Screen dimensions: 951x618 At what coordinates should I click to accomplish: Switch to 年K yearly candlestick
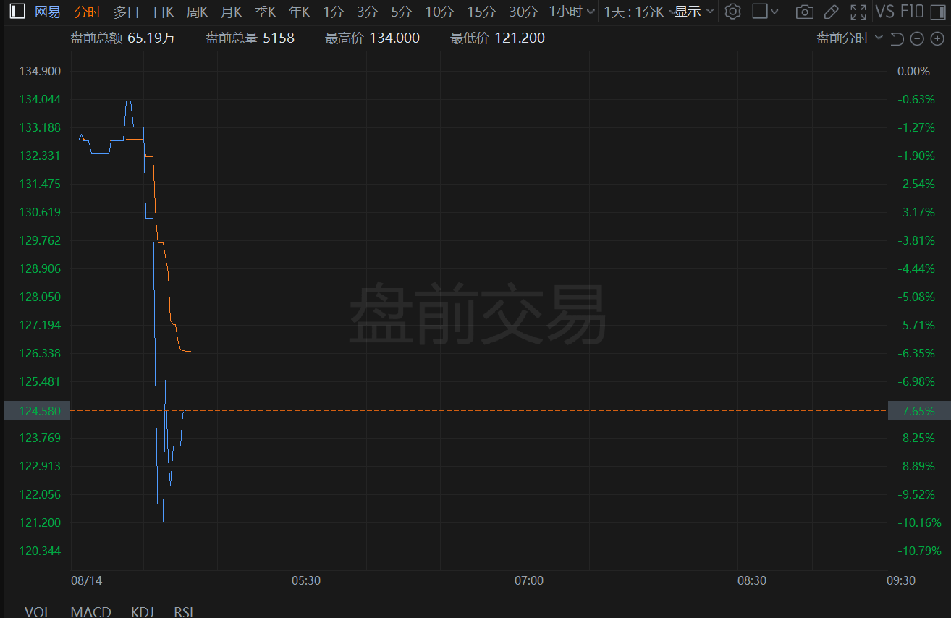click(299, 12)
